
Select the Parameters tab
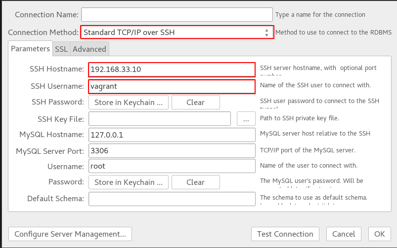coord(31,49)
